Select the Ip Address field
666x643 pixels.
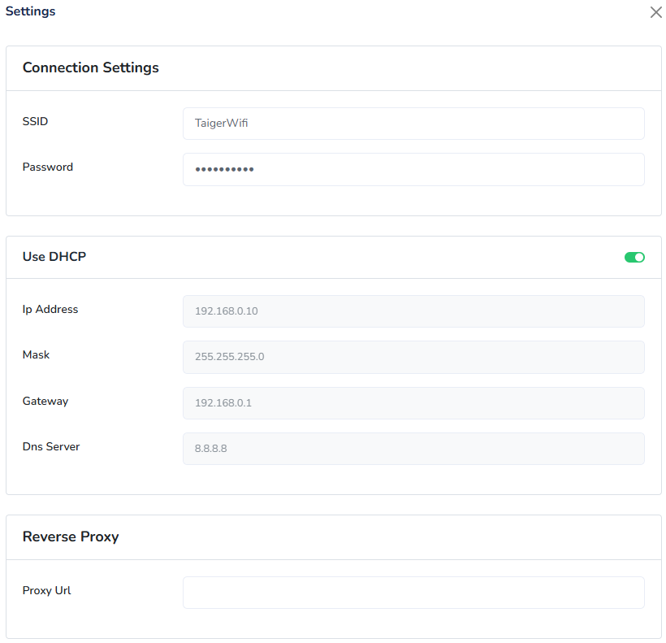413,311
